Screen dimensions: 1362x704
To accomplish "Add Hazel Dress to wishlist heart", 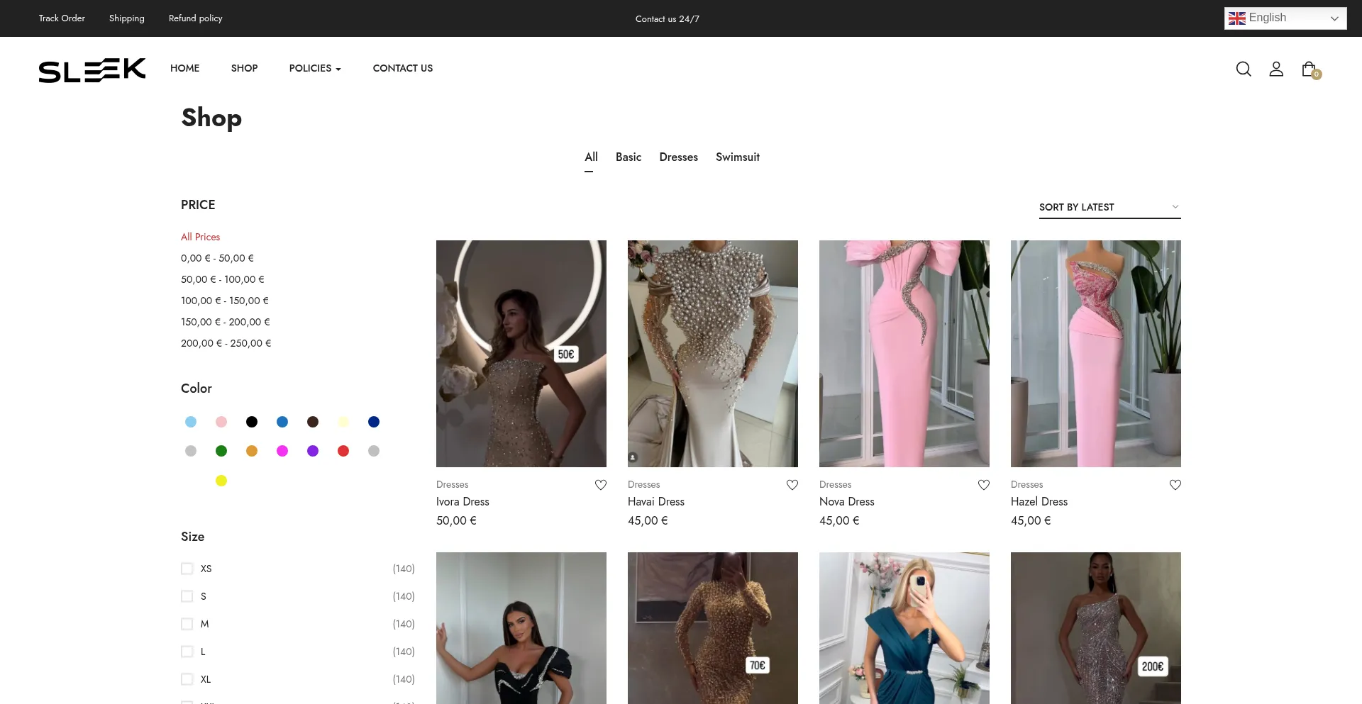I will pyautogui.click(x=1175, y=485).
